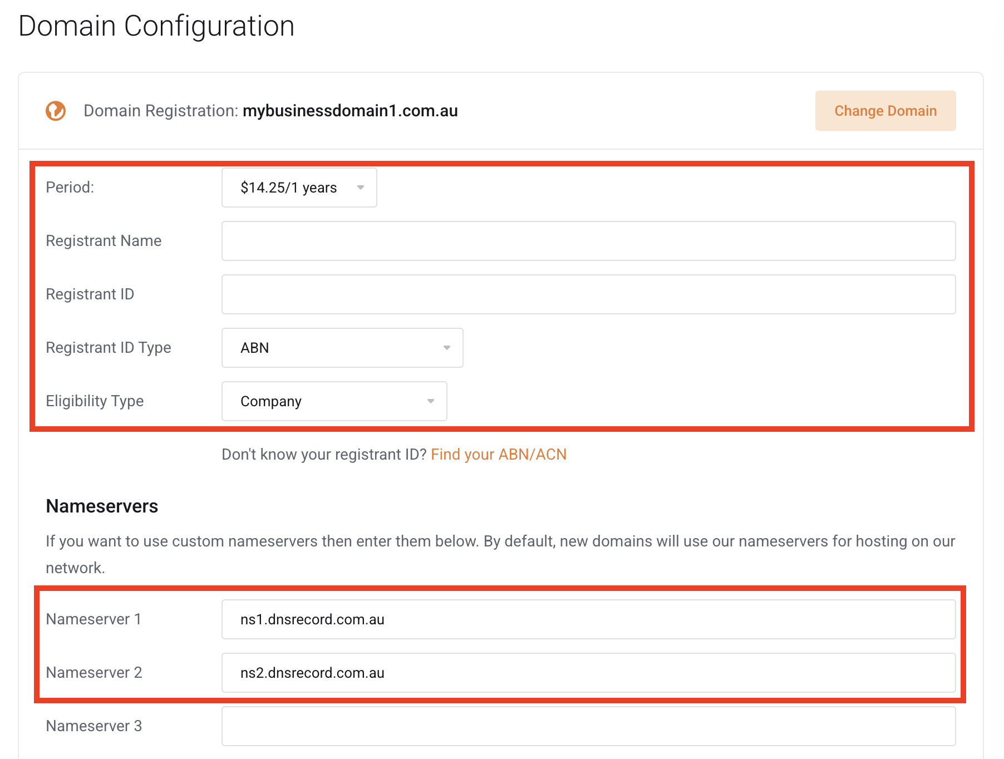
Task: Click the Registrant ID Type dropdown arrow
Action: coord(447,347)
